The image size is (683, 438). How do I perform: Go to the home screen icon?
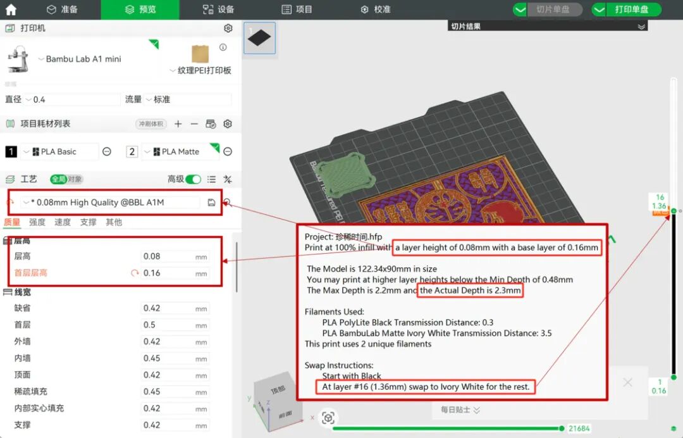[11, 9]
